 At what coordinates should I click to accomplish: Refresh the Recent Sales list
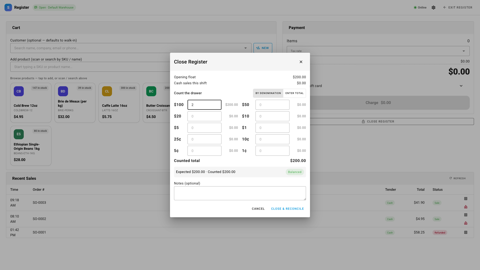[x=457, y=178]
